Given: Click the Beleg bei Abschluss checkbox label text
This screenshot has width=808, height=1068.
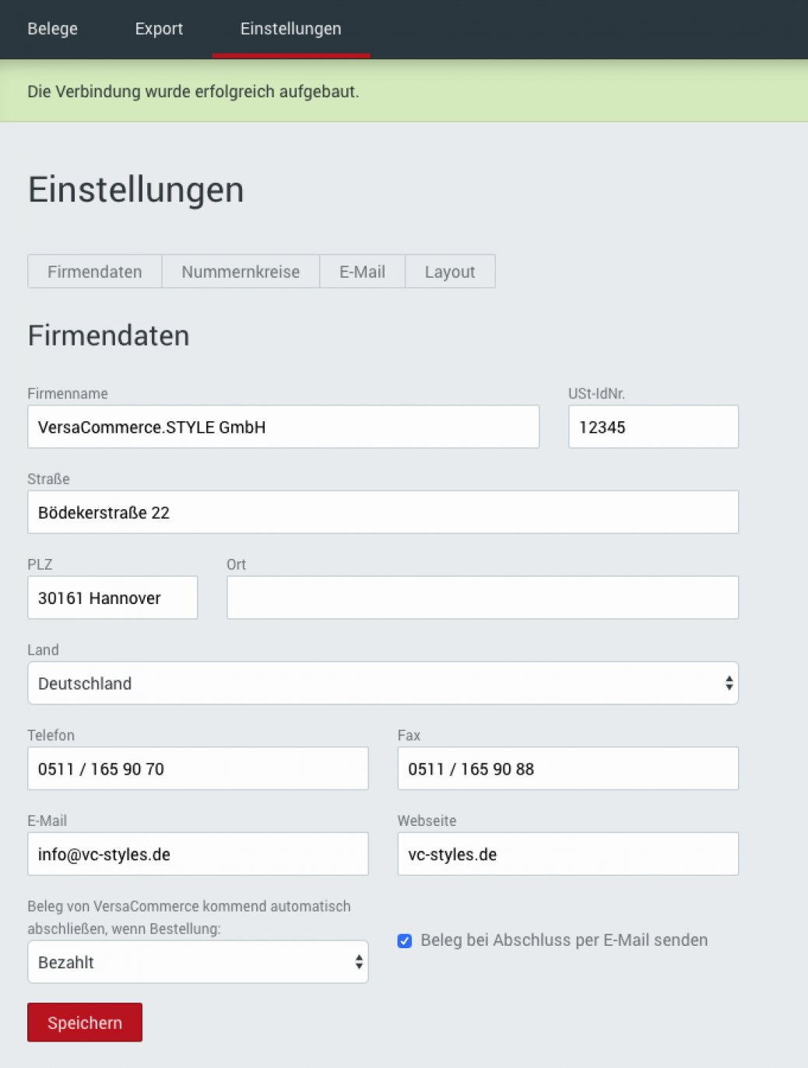Looking at the screenshot, I should [564, 940].
